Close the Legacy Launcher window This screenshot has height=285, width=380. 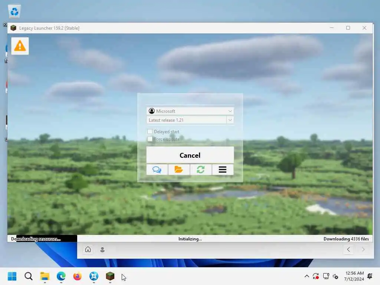364,28
